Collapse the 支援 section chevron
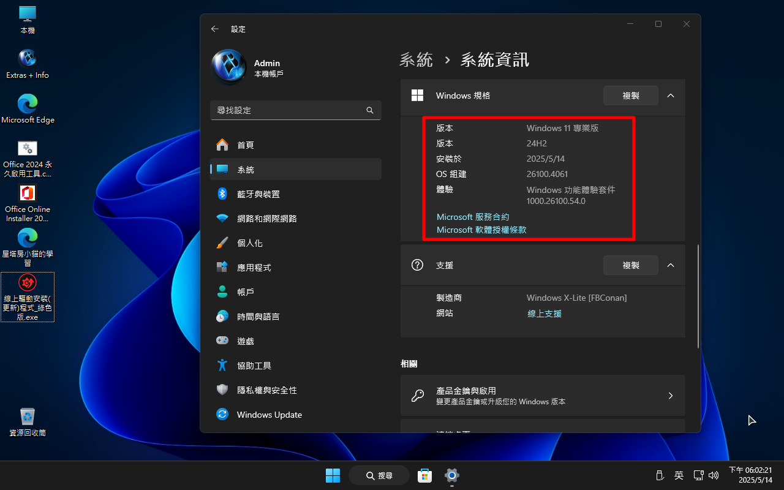The width and height of the screenshot is (784, 490). click(671, 265)
